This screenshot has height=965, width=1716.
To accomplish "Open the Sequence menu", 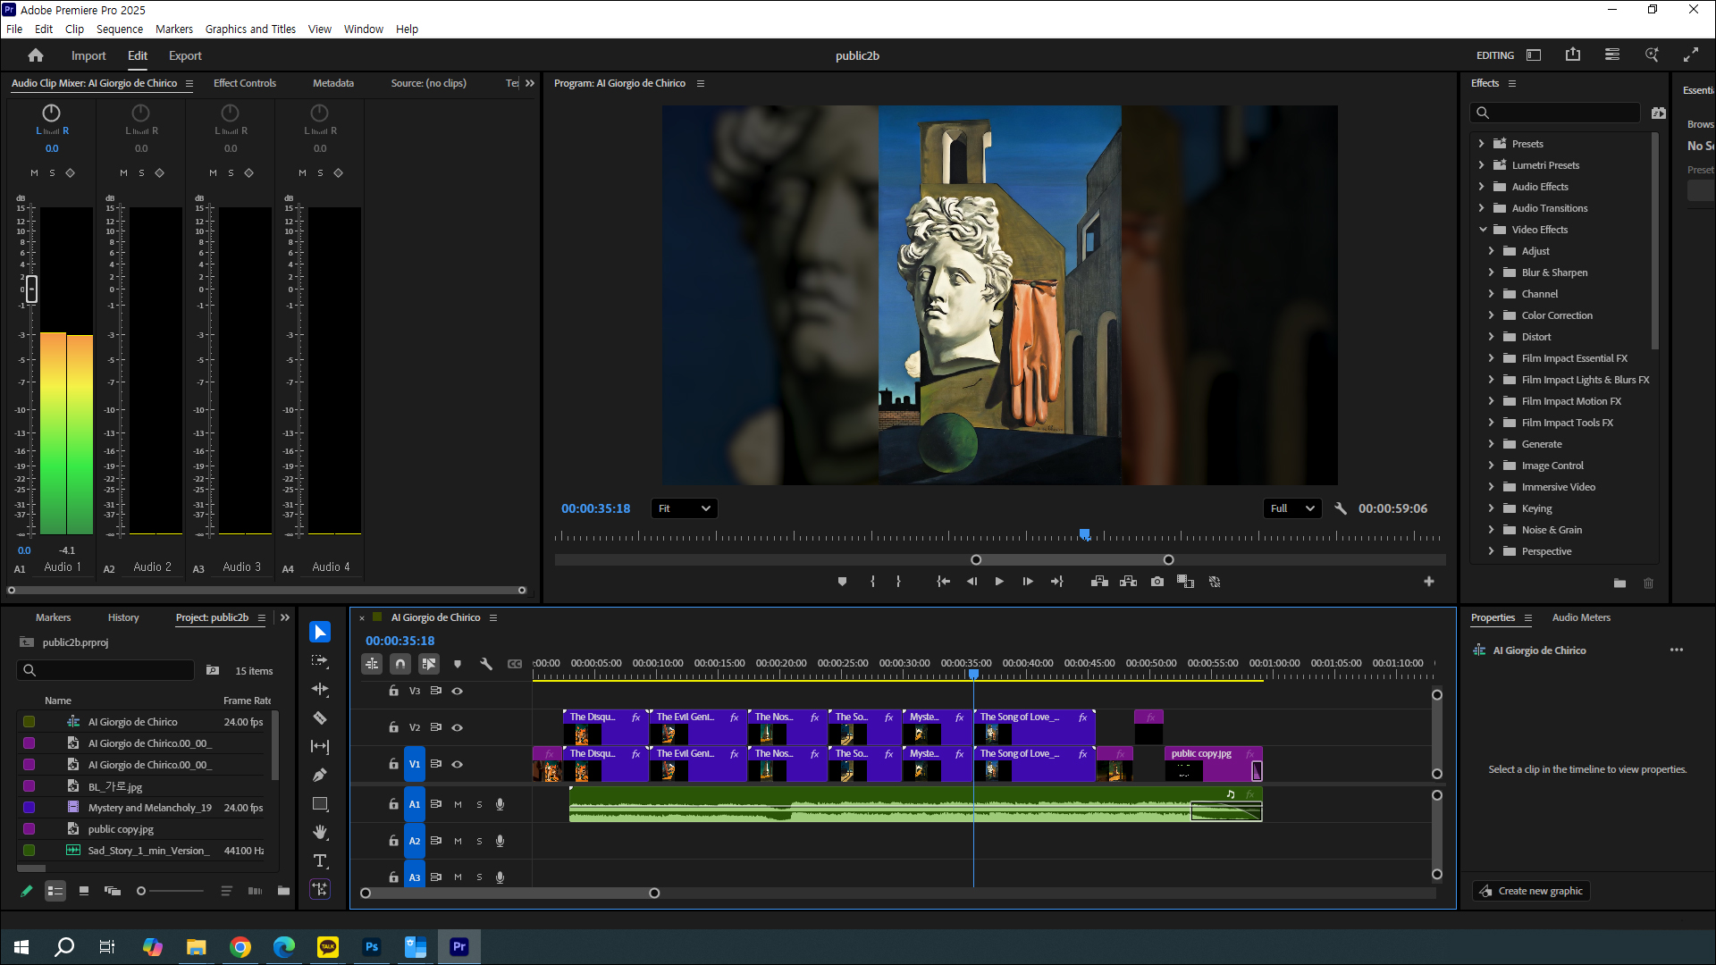I will click(119, 29).
